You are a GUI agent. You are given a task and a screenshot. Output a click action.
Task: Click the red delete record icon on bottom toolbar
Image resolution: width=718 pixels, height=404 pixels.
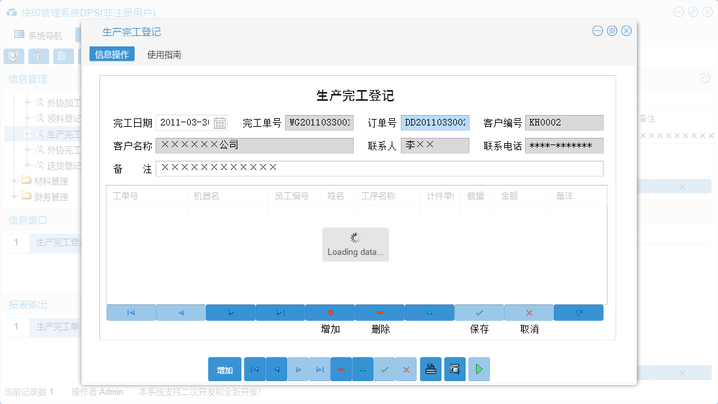[341, 369]
